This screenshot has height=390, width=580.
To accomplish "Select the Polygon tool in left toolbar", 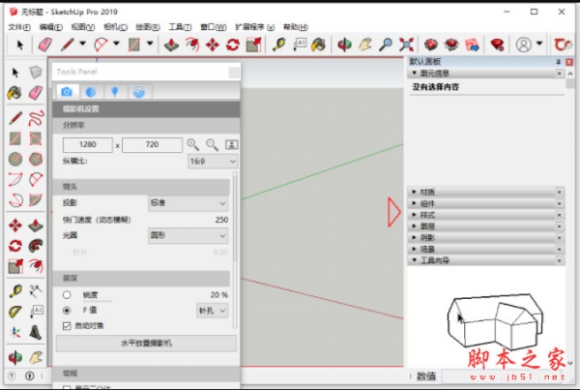I will [x=36, y=159].
